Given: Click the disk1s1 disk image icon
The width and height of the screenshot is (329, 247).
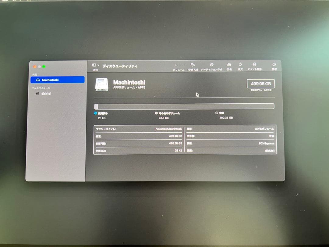Looking at the screenshot, I should click(37, 94).
